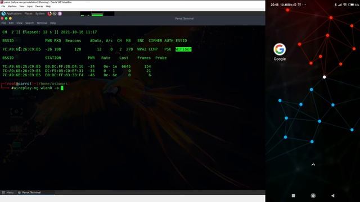Click the purple launcher icon in Parrot panel
Viewport: 360px width, 202px height.
click(60, 13)
